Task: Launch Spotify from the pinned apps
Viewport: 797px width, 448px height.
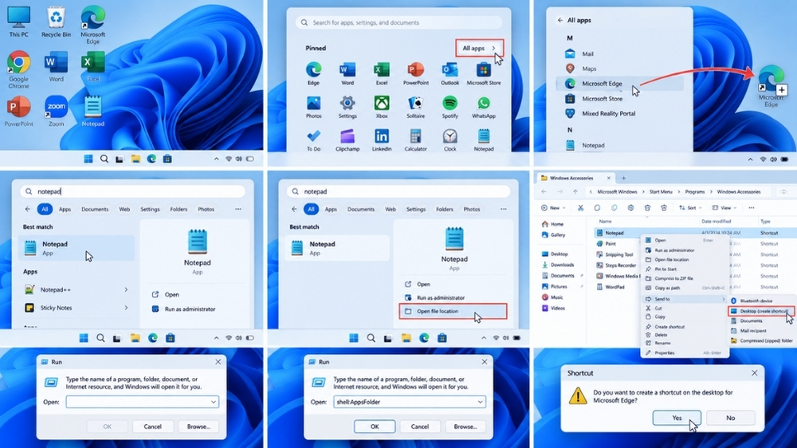Action: point(450,107)
